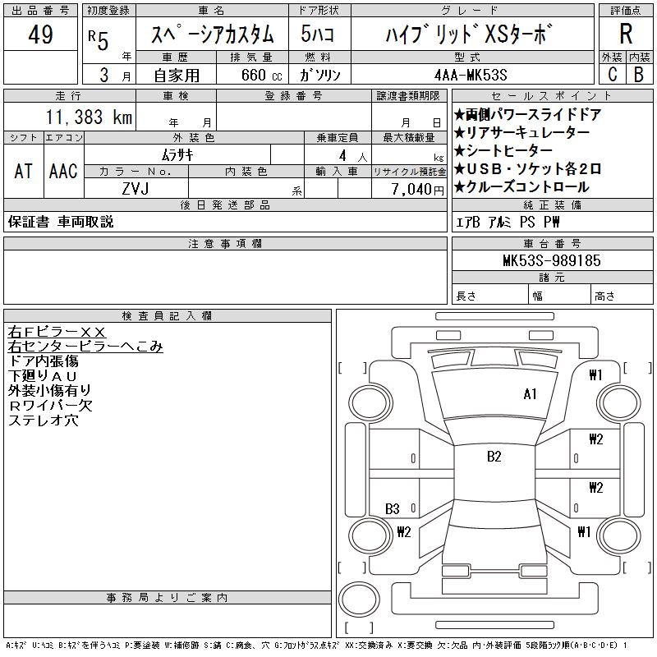Click the 検査員記入欄 header
This screenshot has width=657, height=657.
click(168, 316)
